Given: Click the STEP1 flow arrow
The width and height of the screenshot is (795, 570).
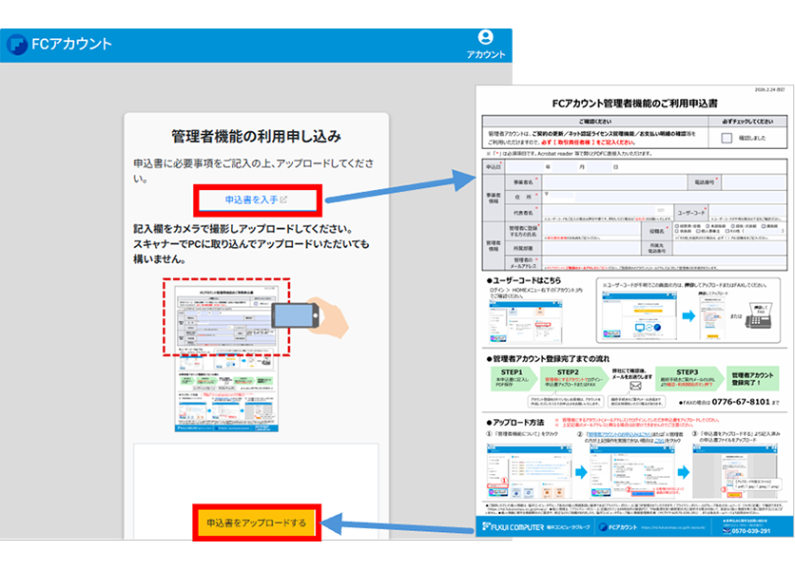Looking at the screenshot, I should click(514, 378).
